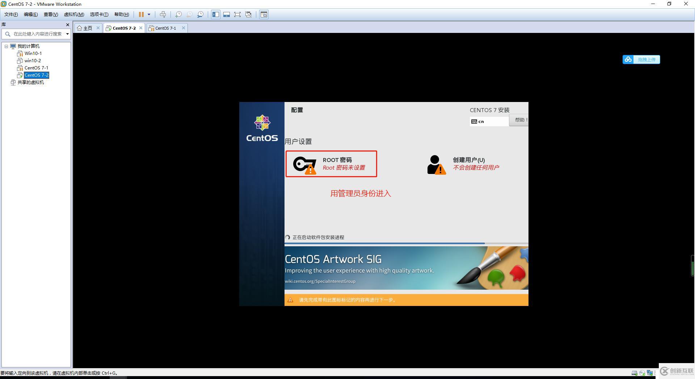Toggle the thumbnail bar view icon
This screenshot has height=379, width=695.
(227, 14)
